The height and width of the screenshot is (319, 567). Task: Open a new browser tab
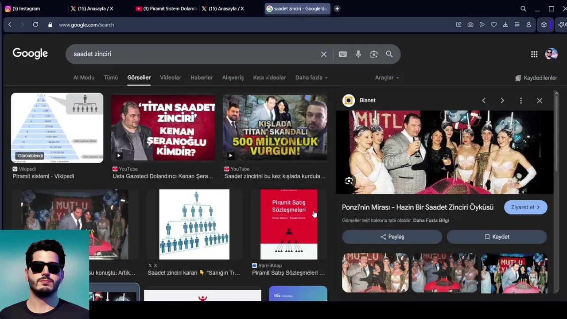coord(337,8)
